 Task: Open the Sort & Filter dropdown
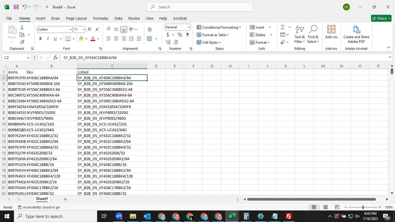[300, 34]
